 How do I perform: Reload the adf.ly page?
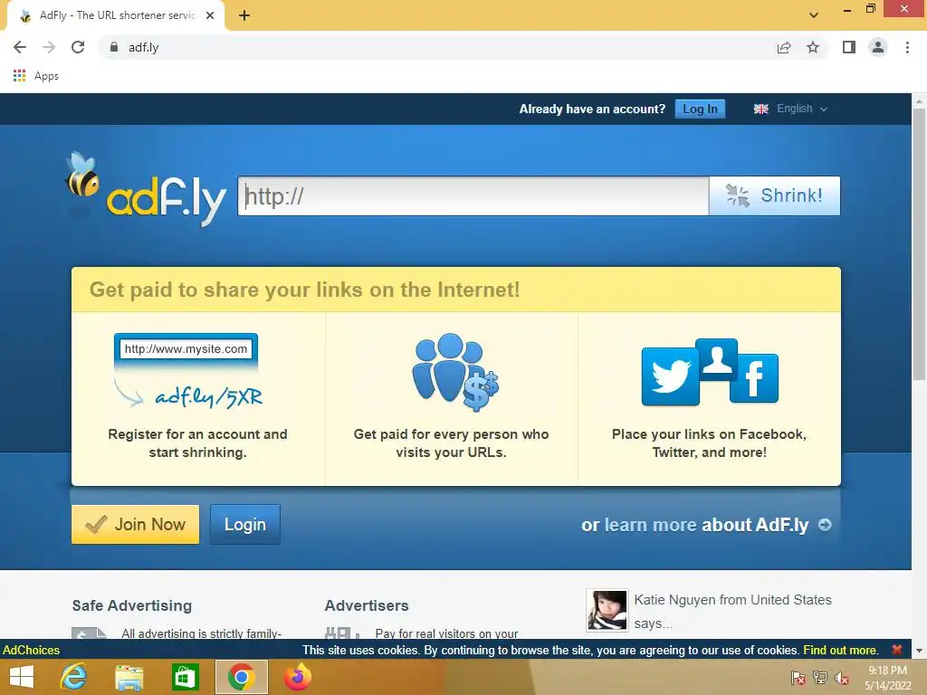(x=78, y=47)
